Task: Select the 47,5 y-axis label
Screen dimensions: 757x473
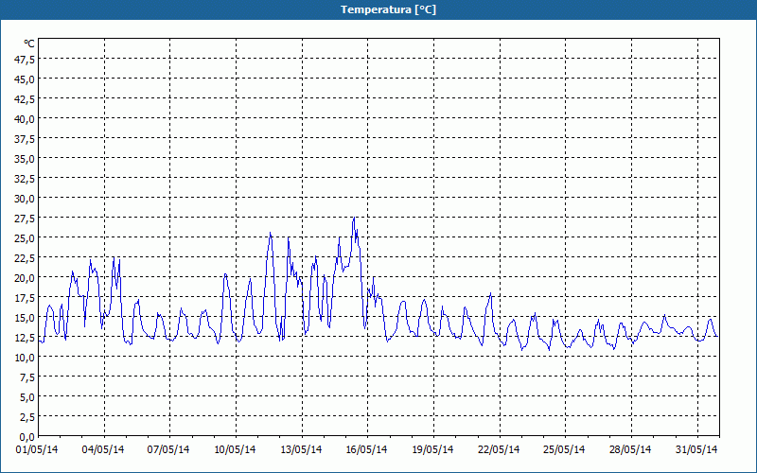Action: pyautogui.click(x=26, y=60)
